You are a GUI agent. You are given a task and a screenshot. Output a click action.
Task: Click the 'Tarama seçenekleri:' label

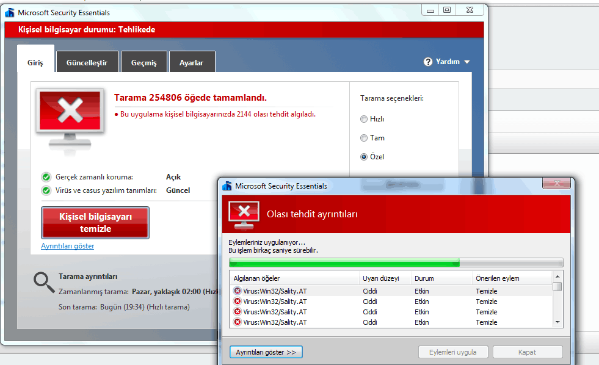click(392, 98)
